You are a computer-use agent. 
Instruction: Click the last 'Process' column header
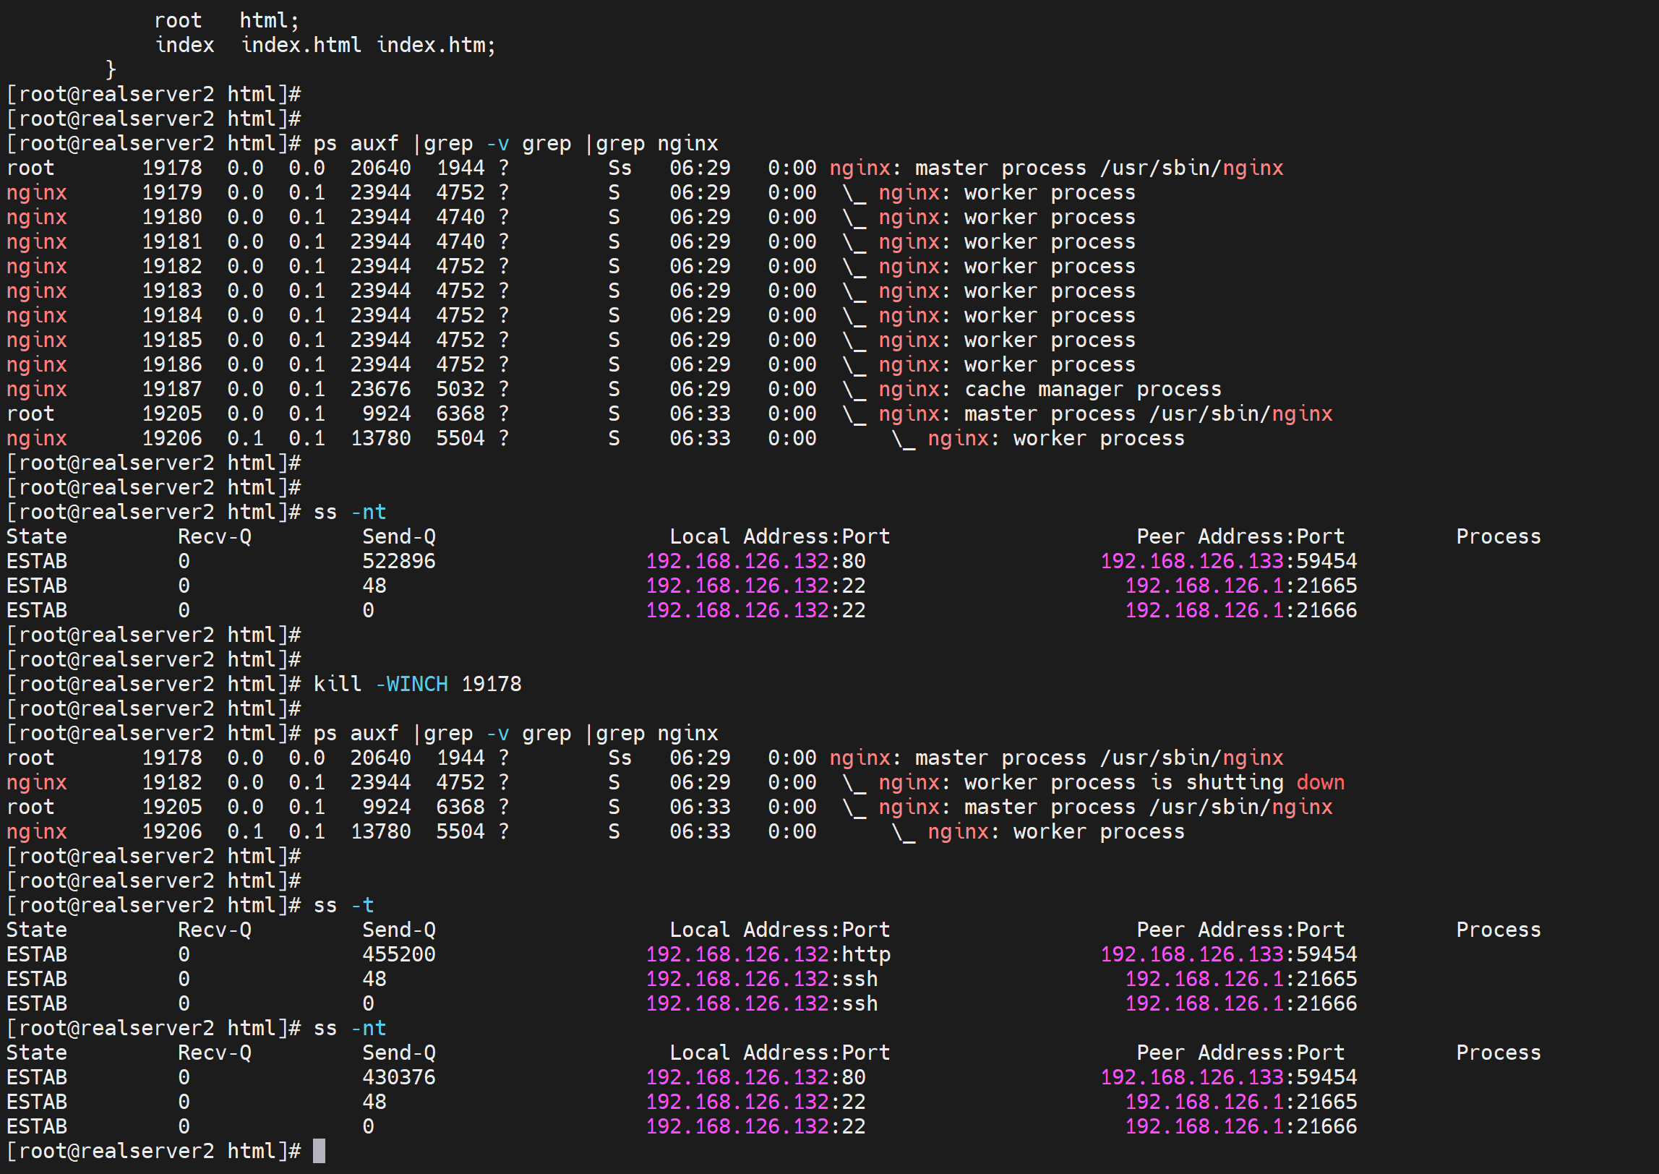[x=1498, y=1053]
